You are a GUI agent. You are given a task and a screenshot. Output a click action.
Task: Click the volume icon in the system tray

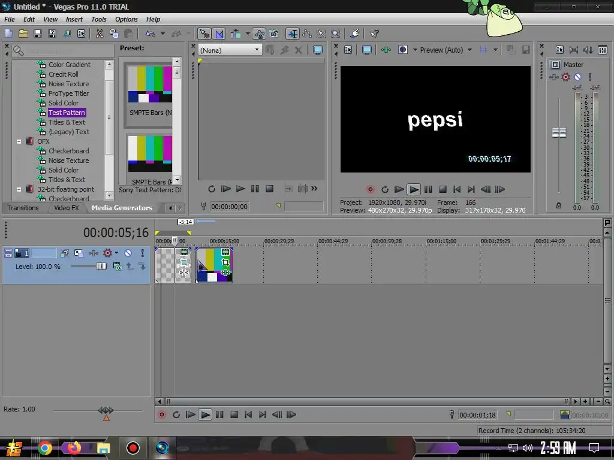[x=528, y=448]
